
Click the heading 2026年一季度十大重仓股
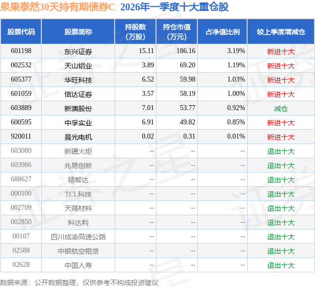click(175, 7)
